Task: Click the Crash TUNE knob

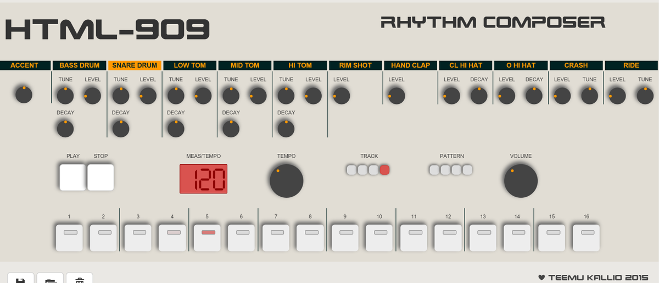Action: pyautogui.click(x=589, y=96)
